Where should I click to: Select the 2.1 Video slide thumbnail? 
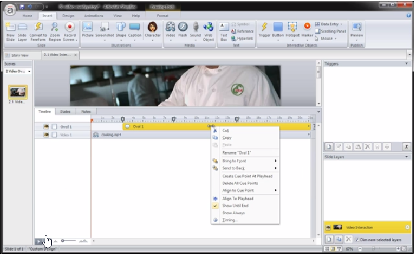pyautogui.click(x=18, y=92)
